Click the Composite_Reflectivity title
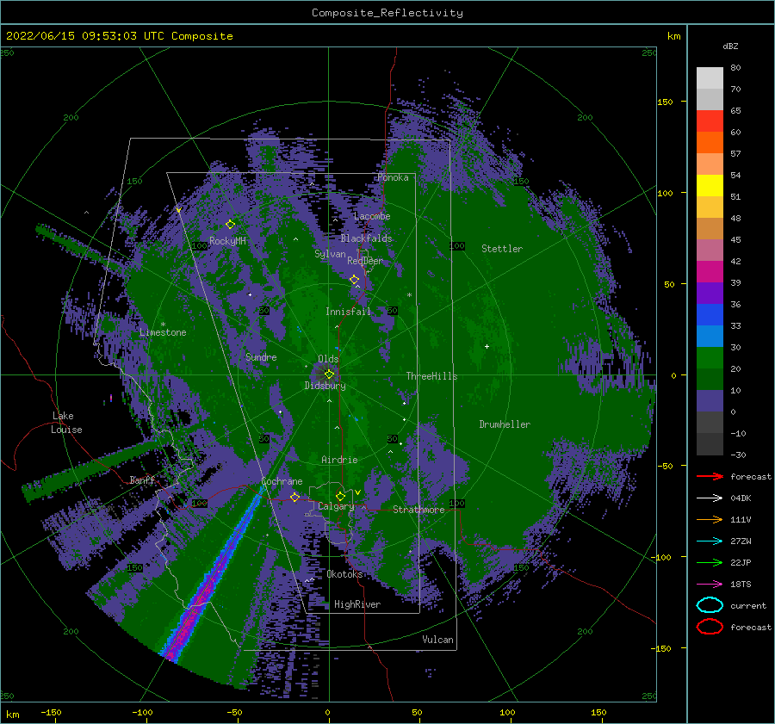The image size is (775, 724). pos(387,13)
